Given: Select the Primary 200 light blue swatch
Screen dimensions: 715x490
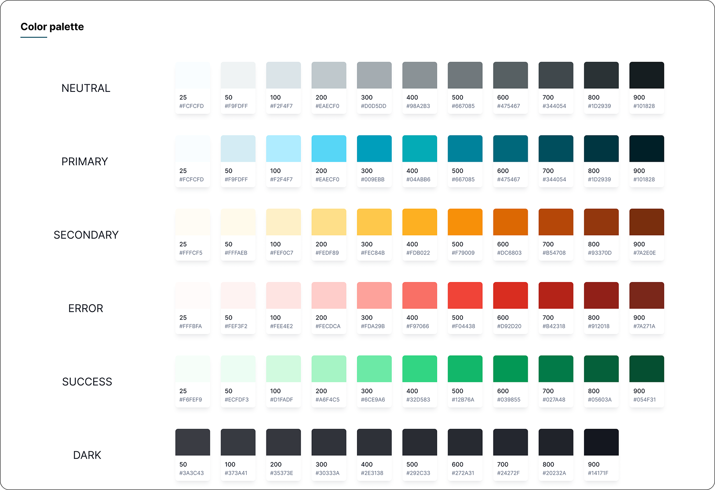Looking at the screenshot, I should pos(328,149).
